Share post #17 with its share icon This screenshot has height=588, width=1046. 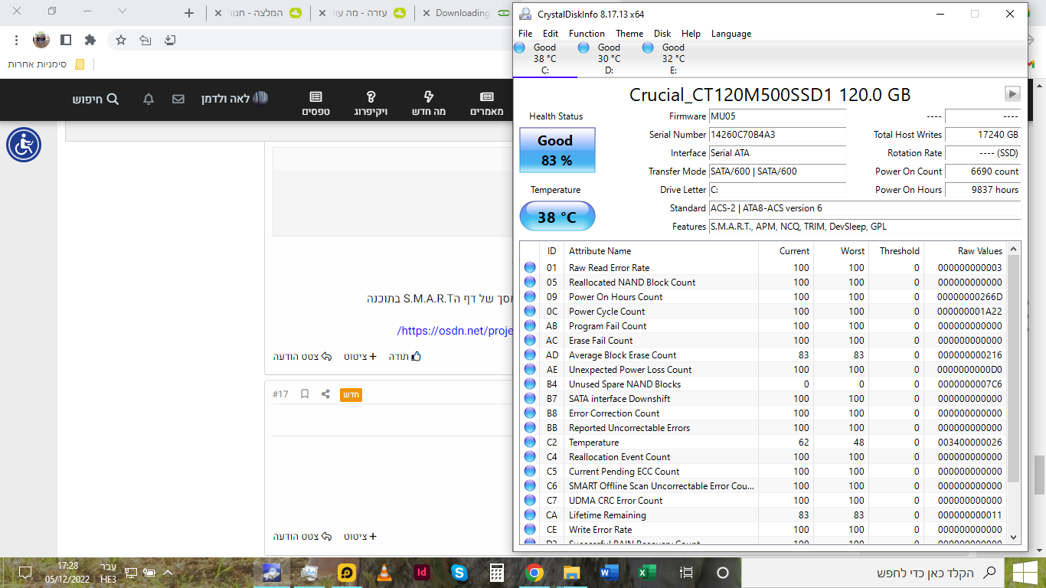[x=325, y=394]
